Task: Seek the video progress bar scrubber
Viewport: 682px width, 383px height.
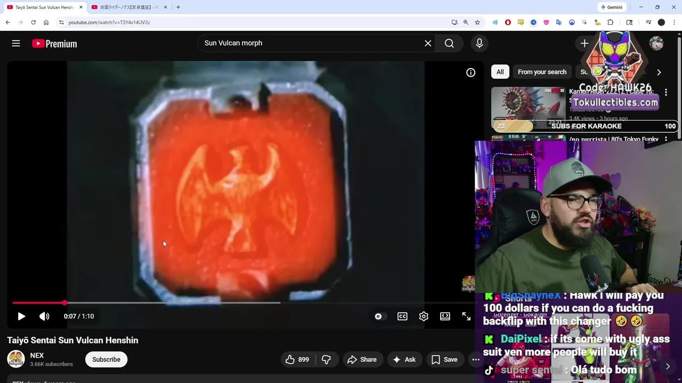Action: pyautogui.click(x=64, y=303)
